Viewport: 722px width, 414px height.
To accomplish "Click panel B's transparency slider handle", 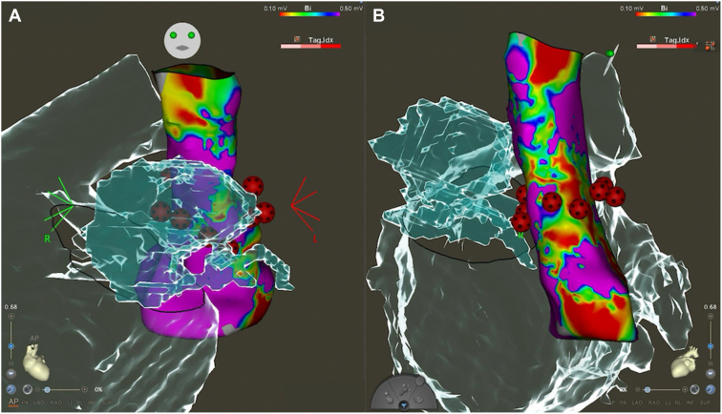I will [x=648, y=389].
